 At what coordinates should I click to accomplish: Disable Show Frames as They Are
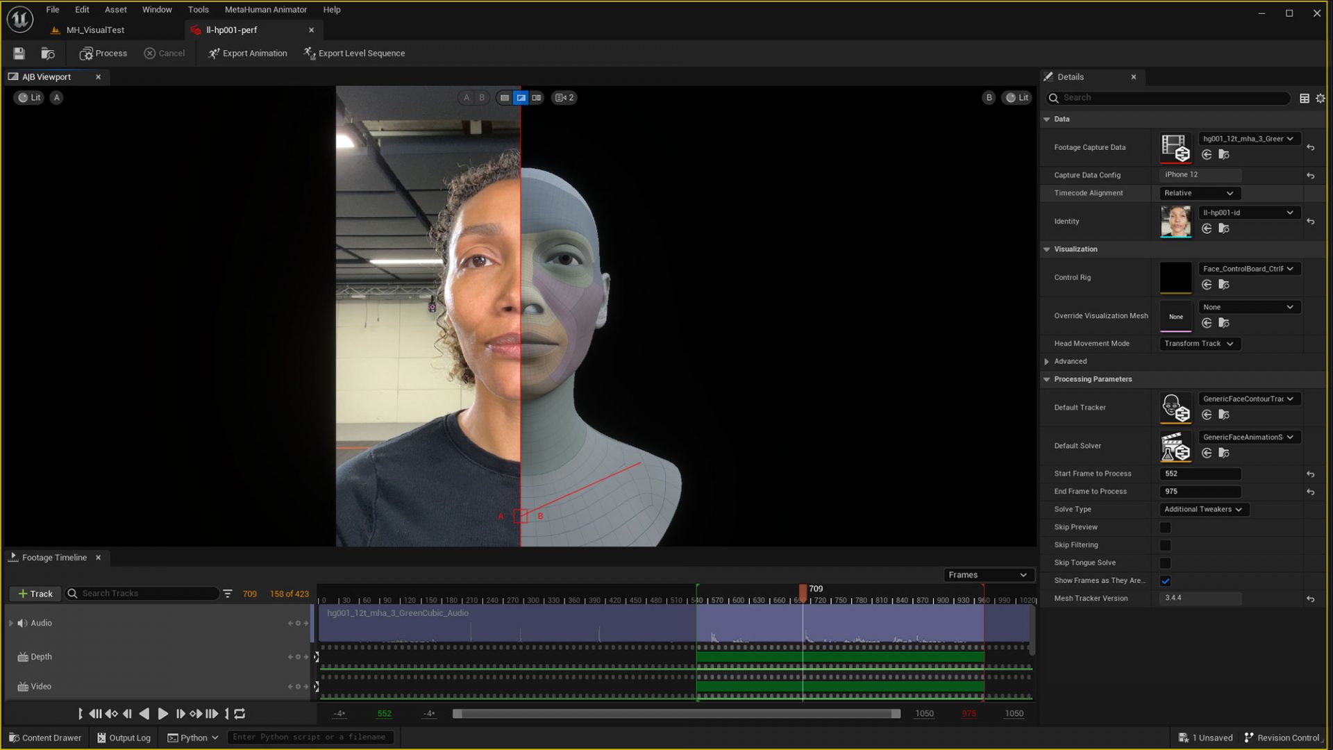1166,581
